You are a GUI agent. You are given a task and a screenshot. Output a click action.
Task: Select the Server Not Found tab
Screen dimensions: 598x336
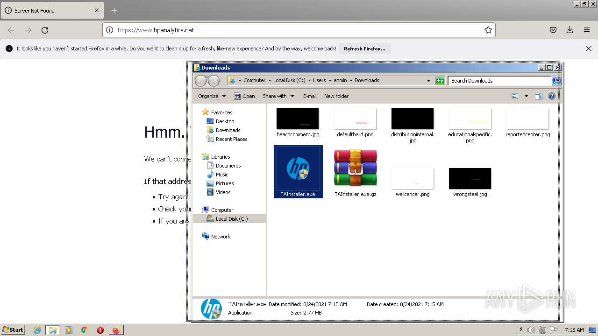pos(51,10)
